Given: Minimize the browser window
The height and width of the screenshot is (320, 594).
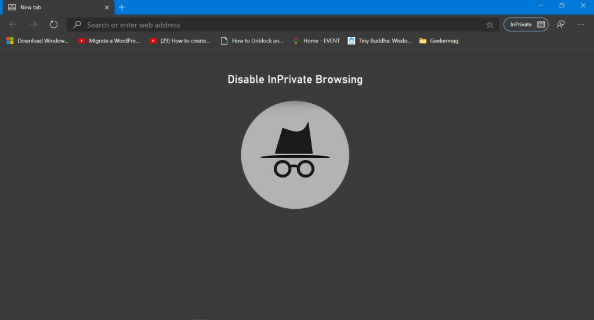Looking at the screenshot, I should click(541, 6).
